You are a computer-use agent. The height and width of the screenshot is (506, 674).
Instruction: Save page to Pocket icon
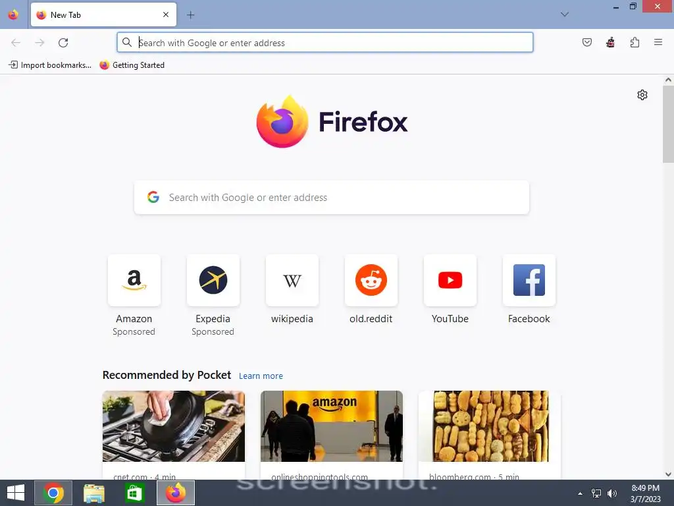586,43
